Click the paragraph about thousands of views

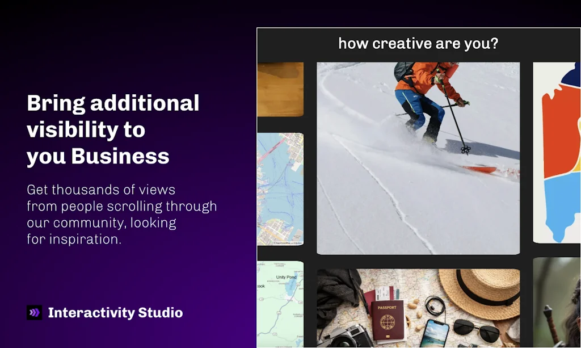pos(121,214)
